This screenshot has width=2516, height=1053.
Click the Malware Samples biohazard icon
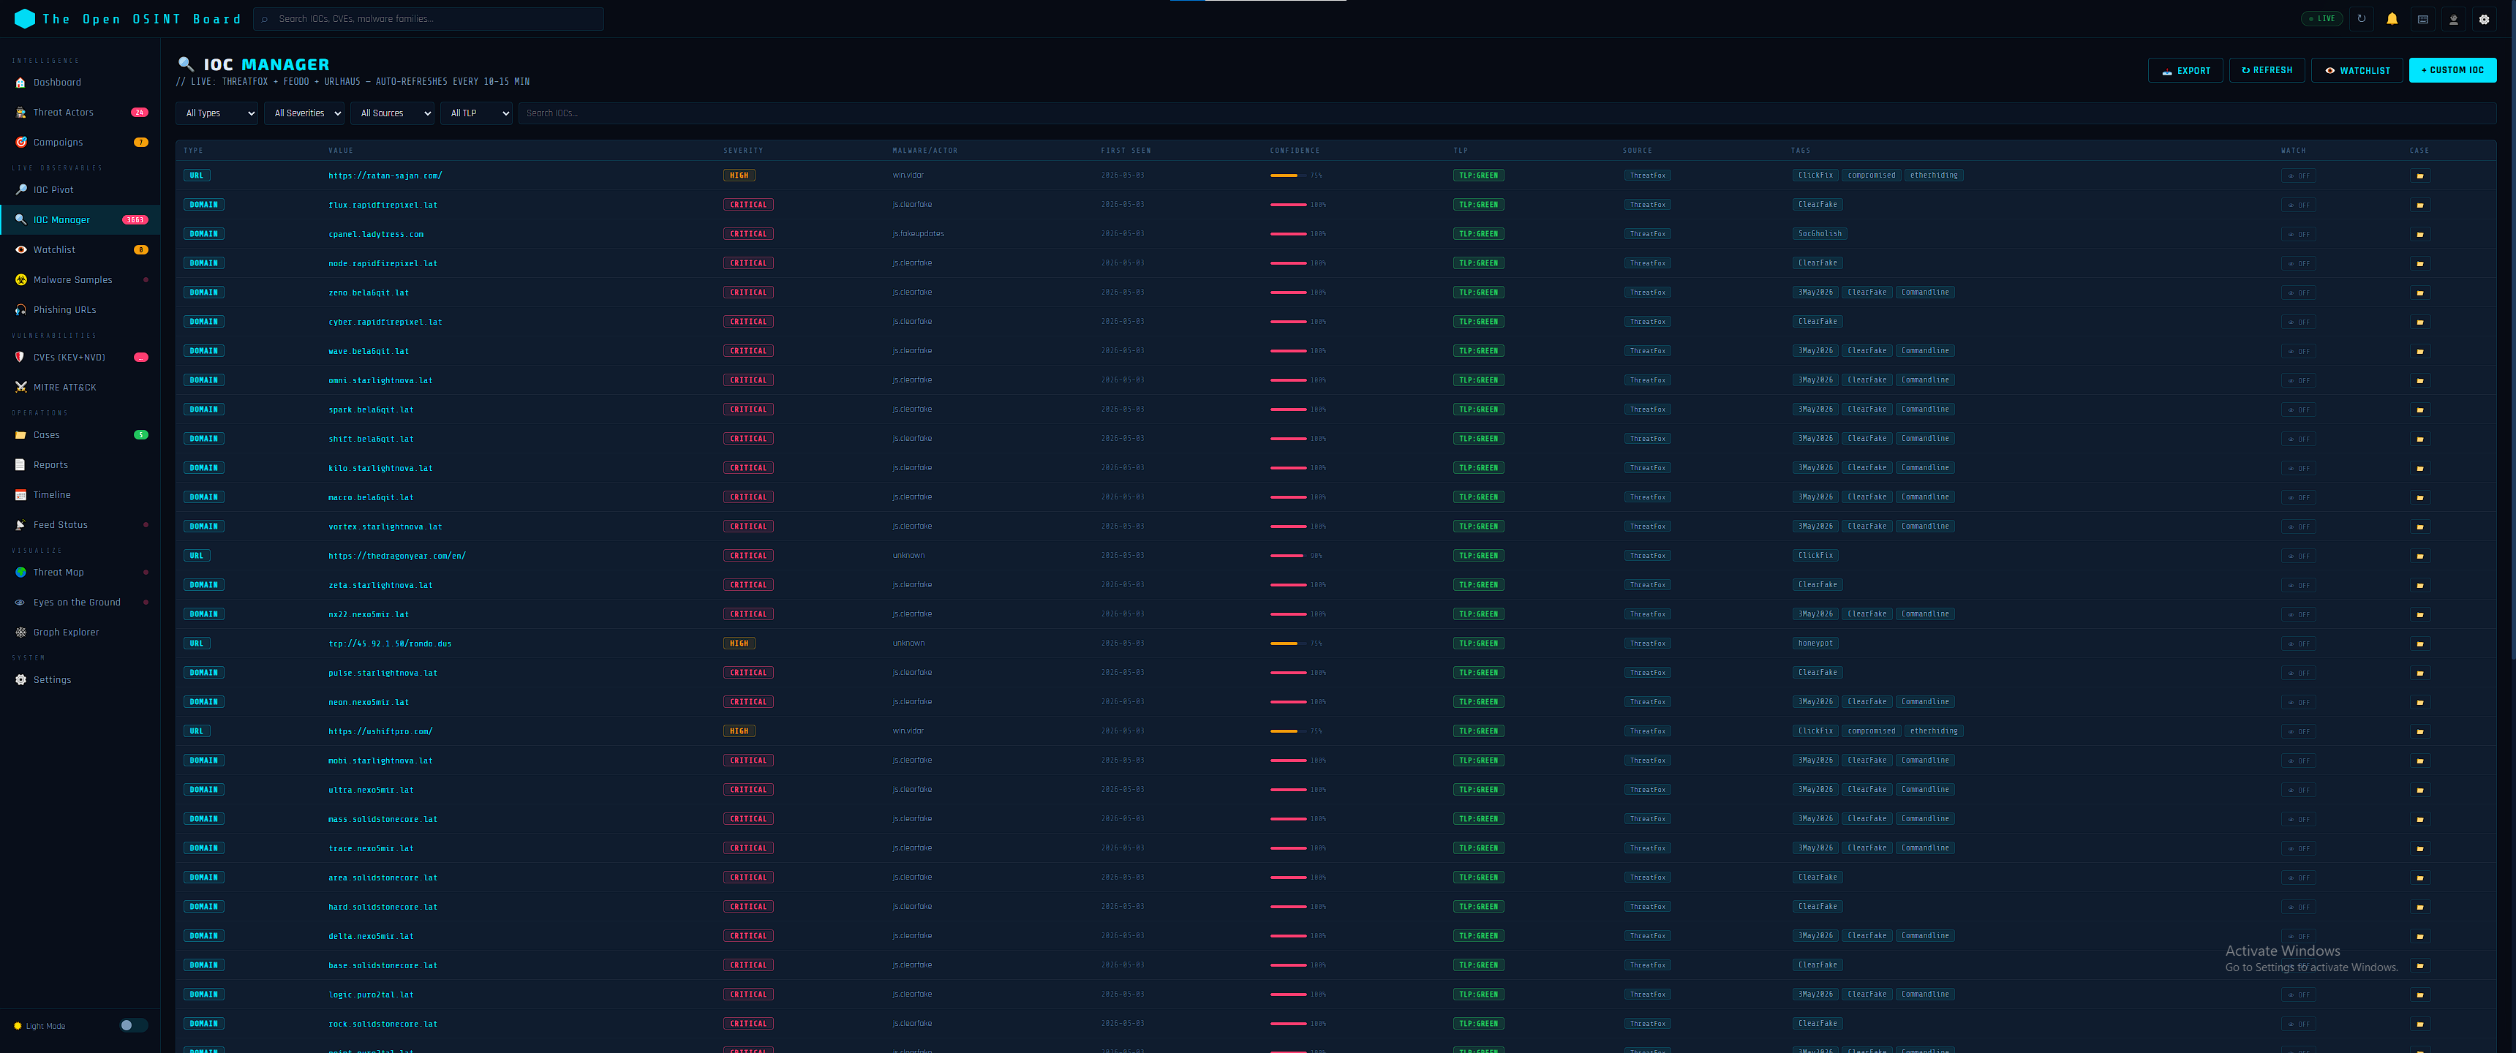20,280
